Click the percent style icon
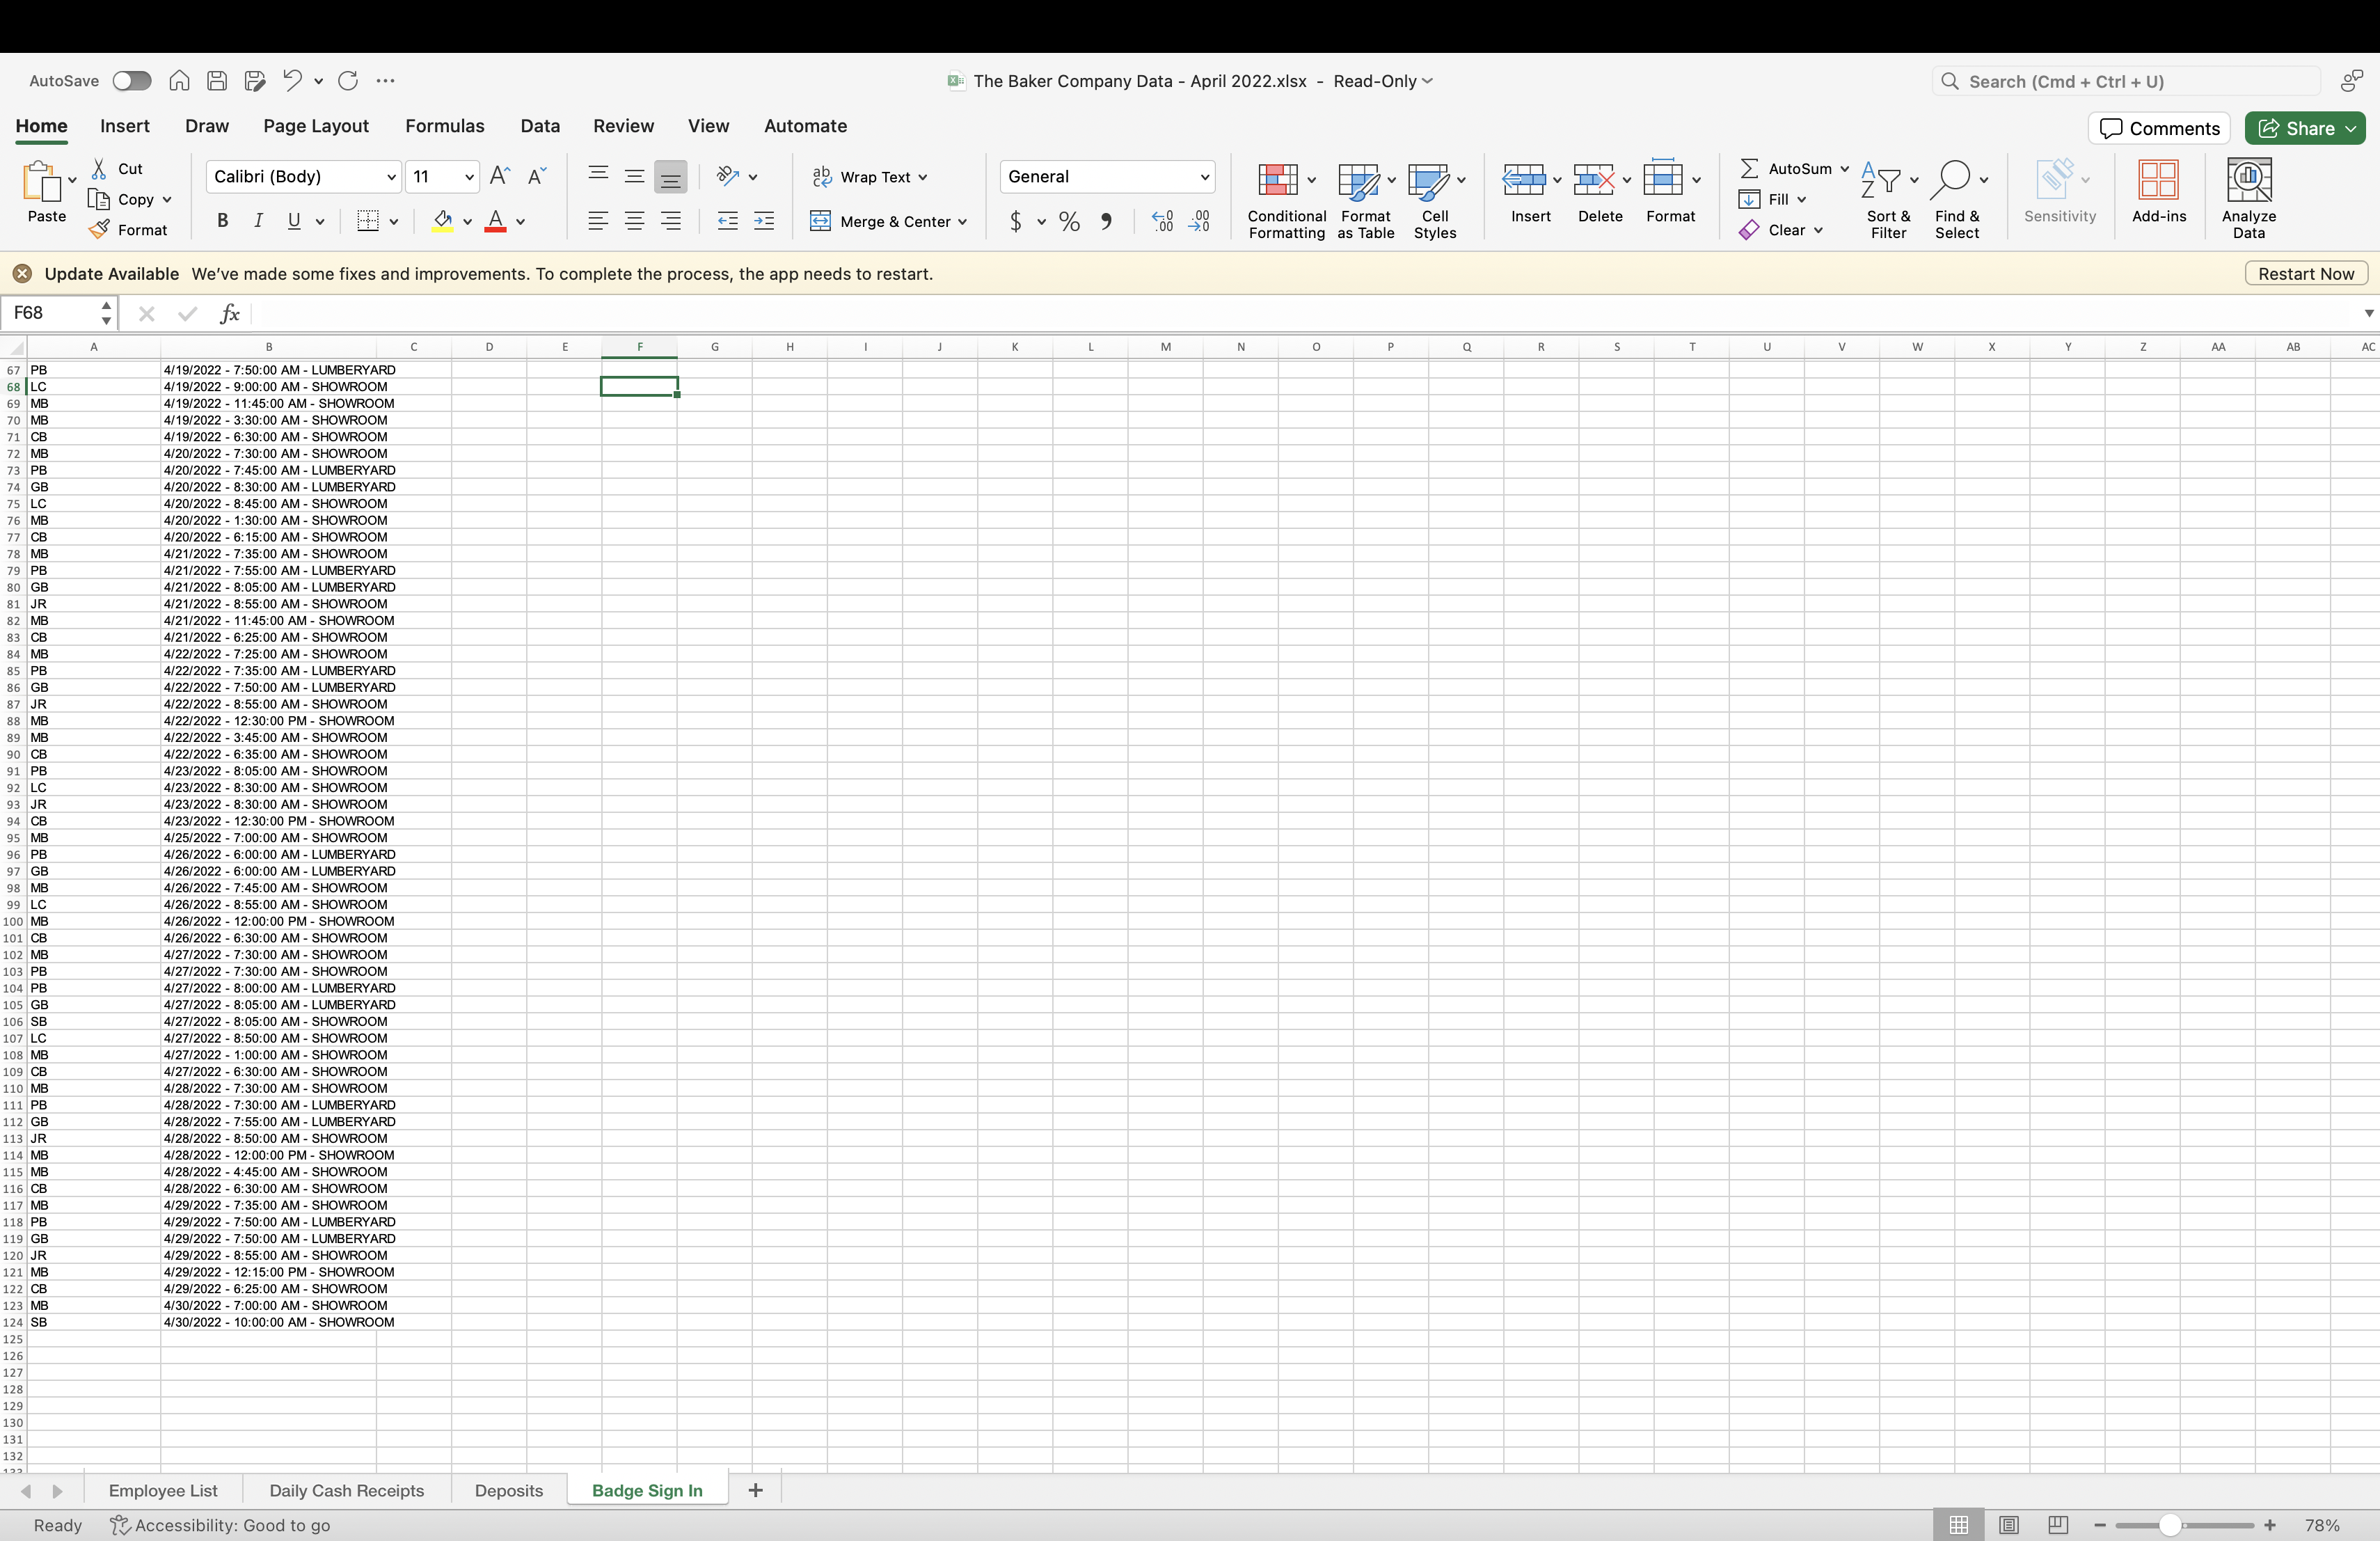Screen dimensions: 2380x1541 pyautogui.click(x=1069, y=221)
